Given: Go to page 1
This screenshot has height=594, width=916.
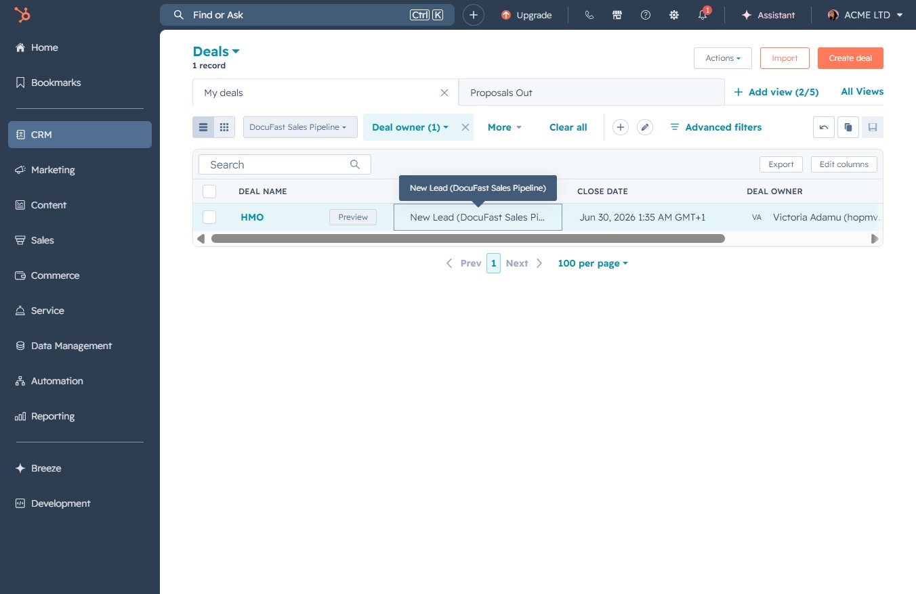Looking at the screenshot, I should click(494, 263).
